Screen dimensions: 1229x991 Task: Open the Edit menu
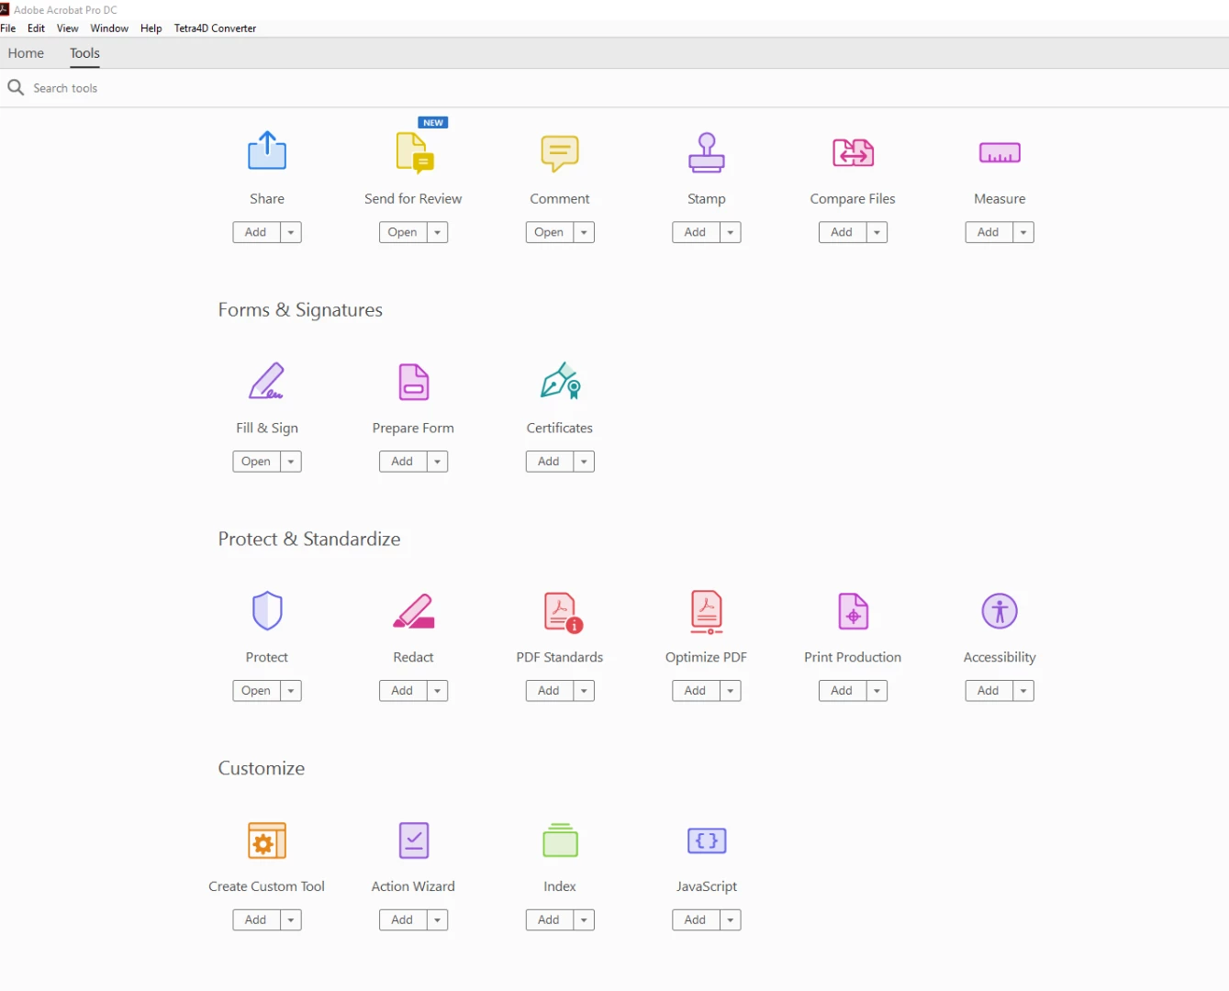37,28
